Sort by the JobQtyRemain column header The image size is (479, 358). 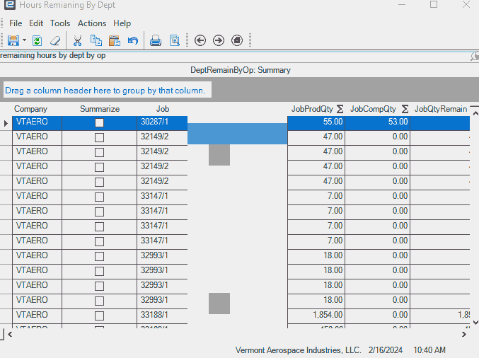(x=441, y=109)
